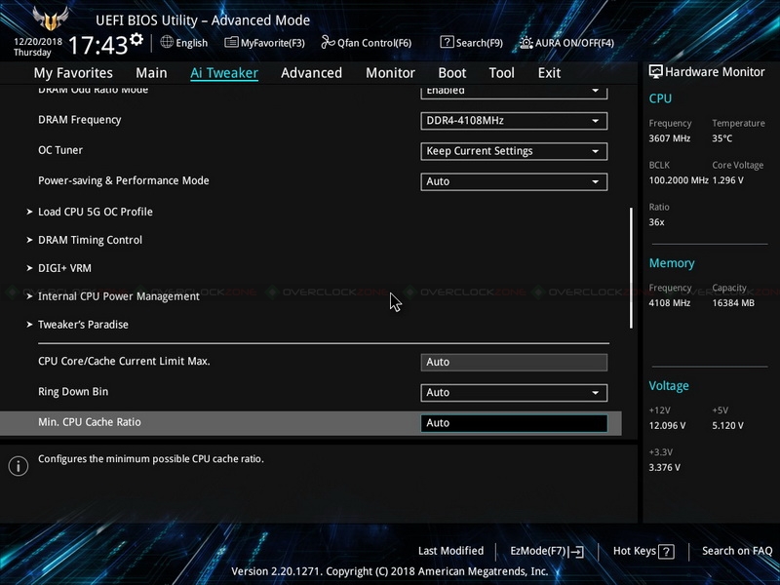Click the OC Tuner label

tap(60, 150)
